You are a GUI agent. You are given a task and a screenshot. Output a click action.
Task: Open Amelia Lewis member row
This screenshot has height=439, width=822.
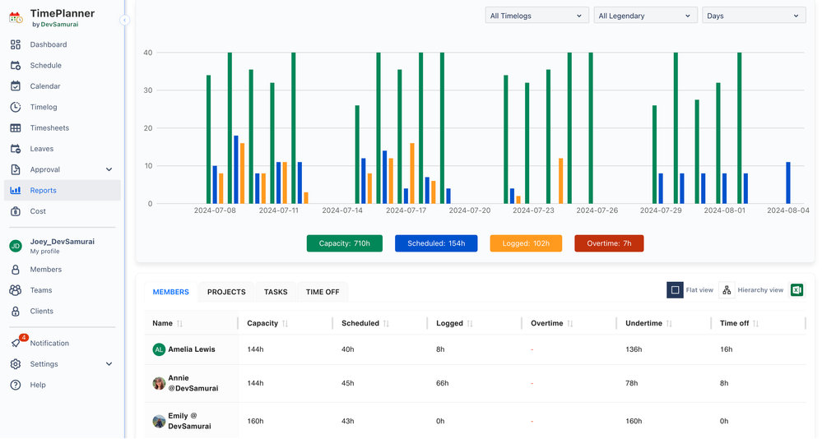click(192, 349)
